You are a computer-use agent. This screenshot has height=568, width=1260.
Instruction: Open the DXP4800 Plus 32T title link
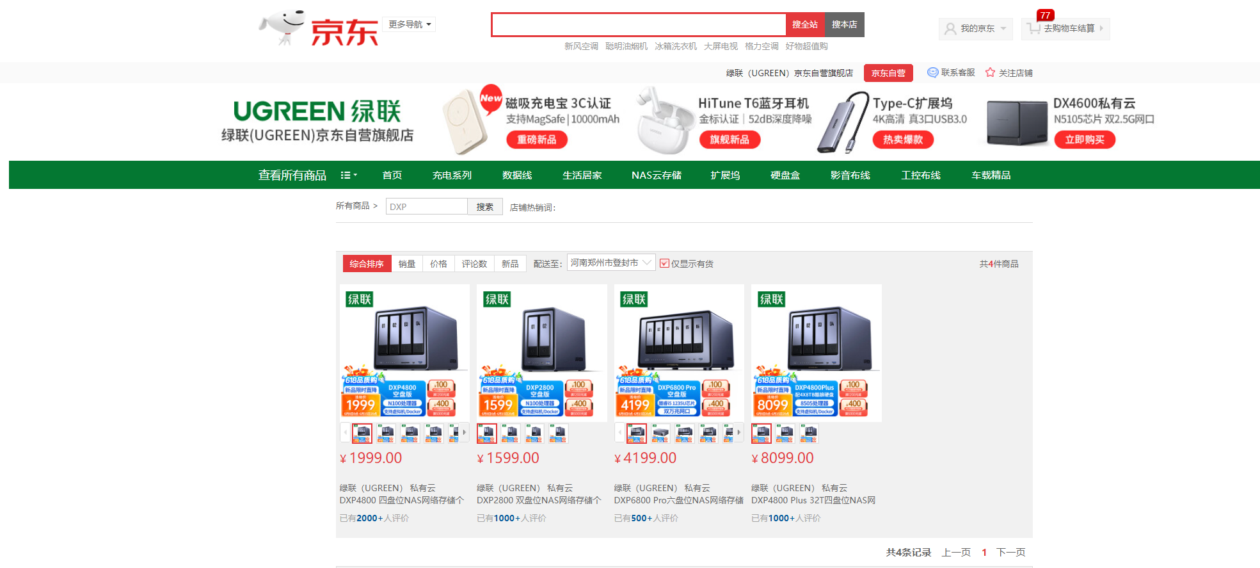(813, 494)
